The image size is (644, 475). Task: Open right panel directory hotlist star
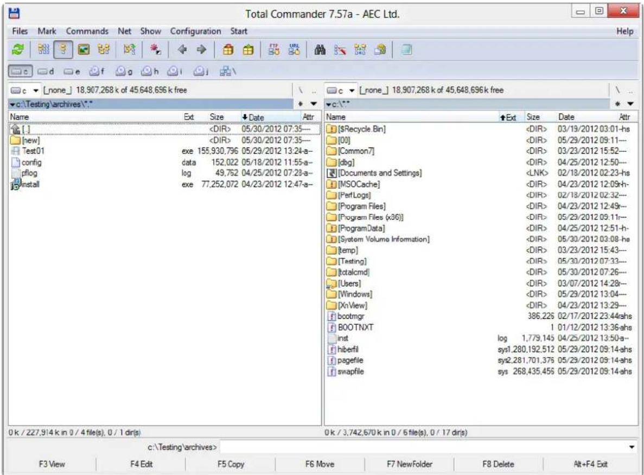pyautogui.click(x=617, y=104)
